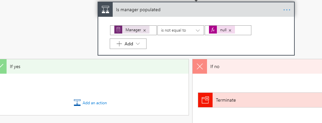The width and height of the screenshot is (322, 123).
Task: Open the three-dot menu for Is manager populated
Action: [287, 10]
